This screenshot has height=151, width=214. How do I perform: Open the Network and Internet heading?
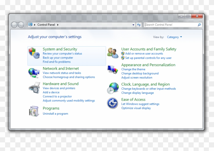point(61,68)
